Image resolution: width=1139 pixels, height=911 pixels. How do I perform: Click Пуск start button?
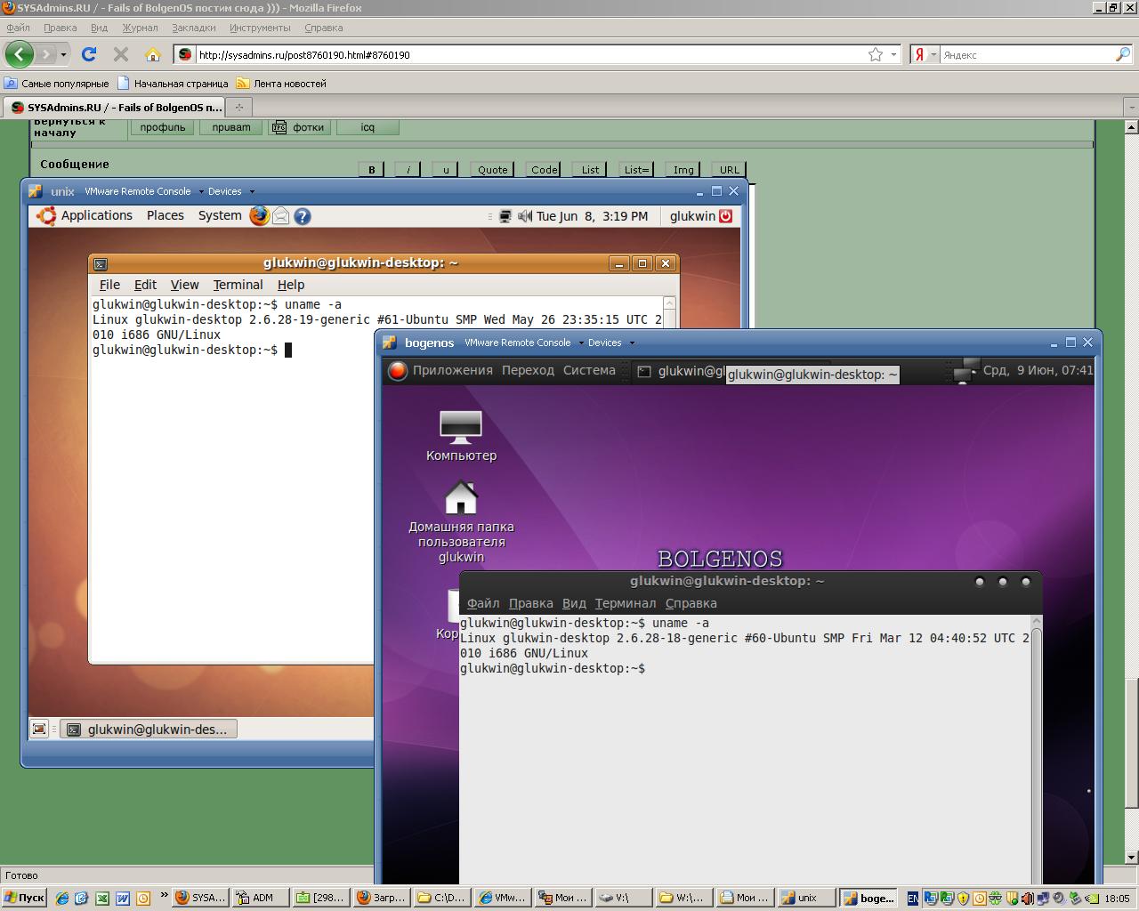click(25, 898)
